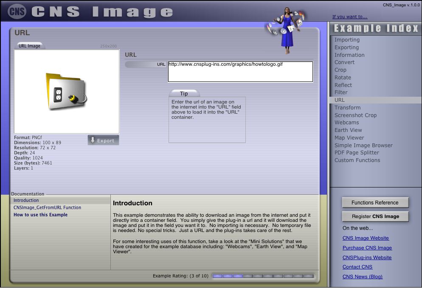Click the 'CNS_Image v.1.0.0' version text
The height and width of the screenshot is (288, 422).
coord(401,5)
